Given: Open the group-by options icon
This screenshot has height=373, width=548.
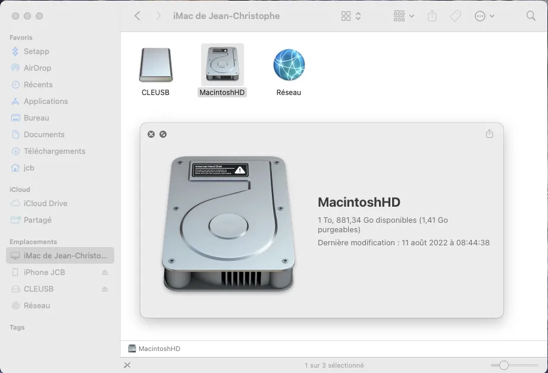Looking at the screenshot, I should click(399, 16).
